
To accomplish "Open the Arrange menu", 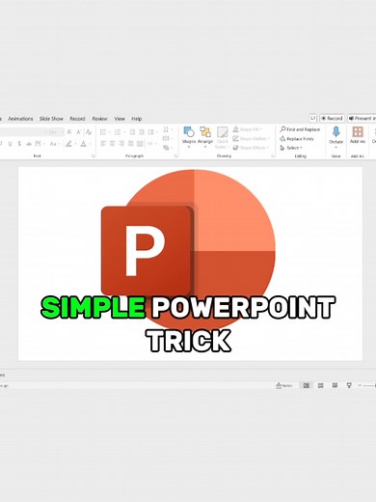I will coord(205,136).
